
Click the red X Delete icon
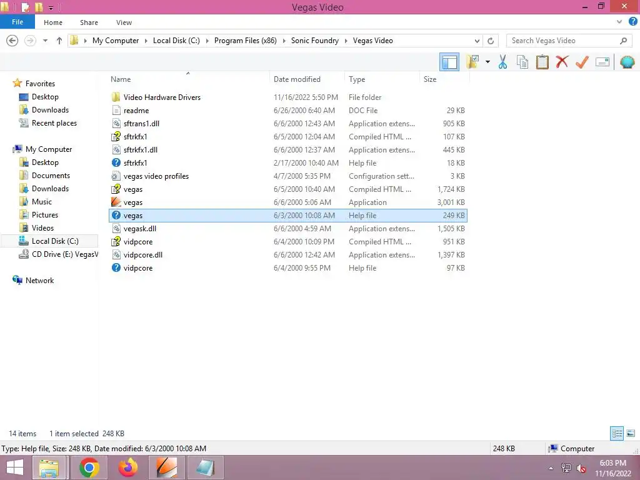[562, 62]
